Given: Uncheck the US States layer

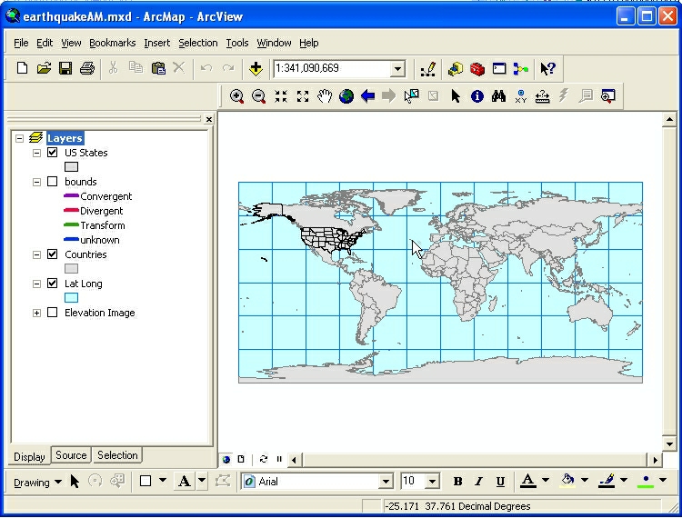Looking at the screenshot, I should pos(52,153).
